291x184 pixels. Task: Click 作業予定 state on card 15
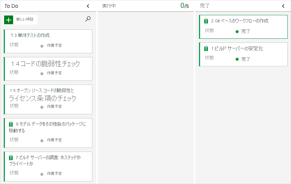[x=54, y=107]
